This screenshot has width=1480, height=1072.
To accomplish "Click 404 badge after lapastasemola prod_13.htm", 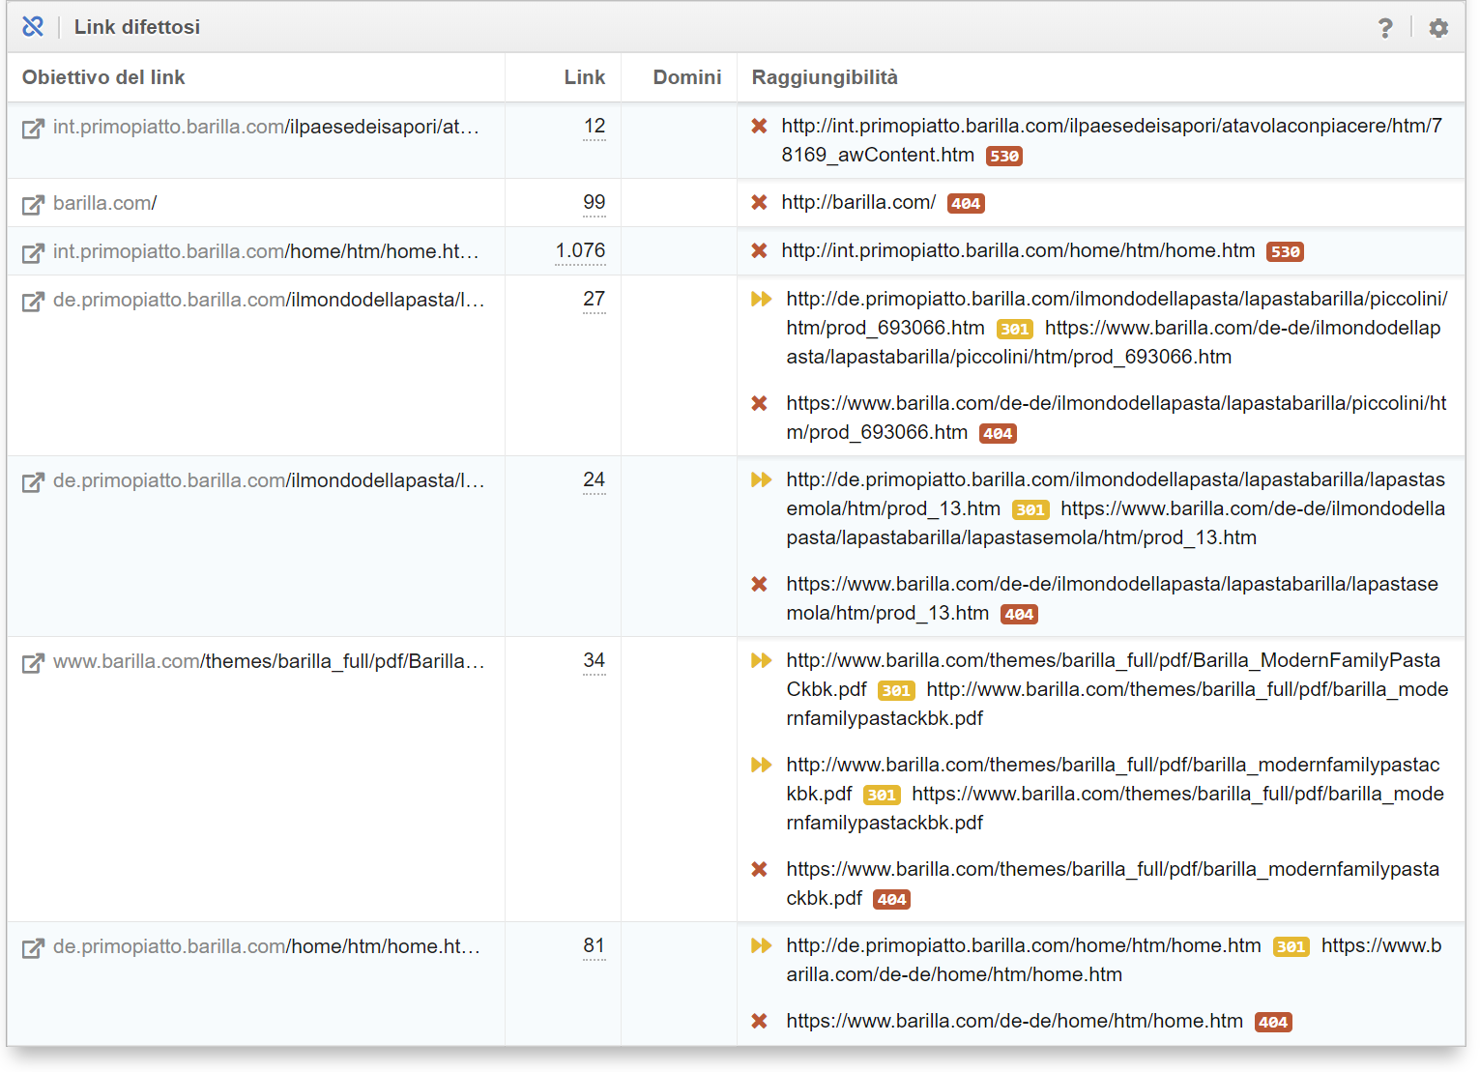I will (x=1019, y=614).
